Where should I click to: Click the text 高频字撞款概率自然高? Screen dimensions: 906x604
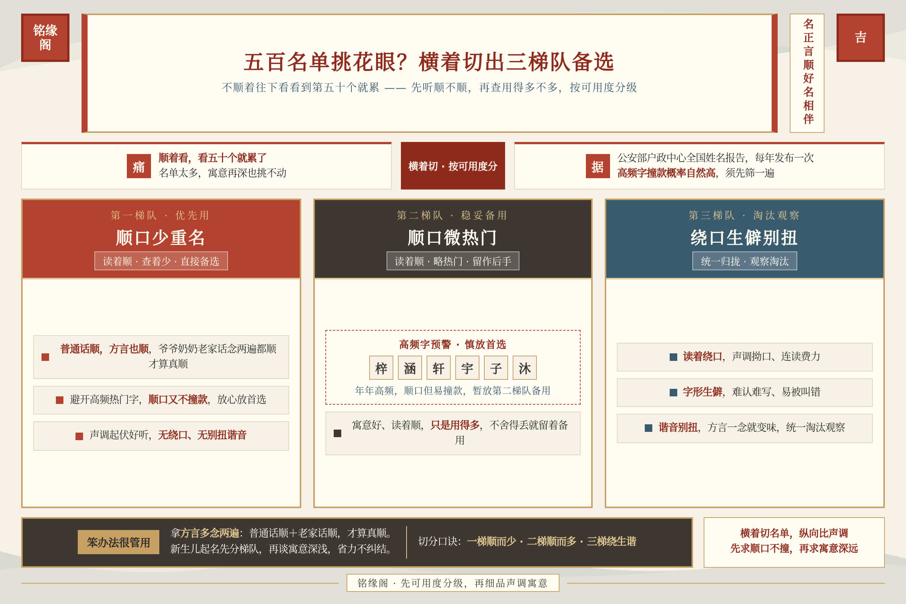pyautogui.click(x=667, y=173)
